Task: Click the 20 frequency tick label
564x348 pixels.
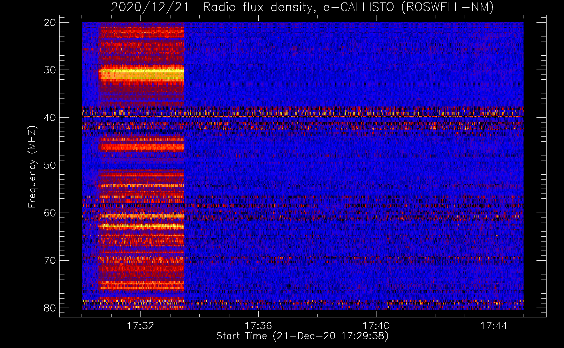Action: tap(51, 23)
